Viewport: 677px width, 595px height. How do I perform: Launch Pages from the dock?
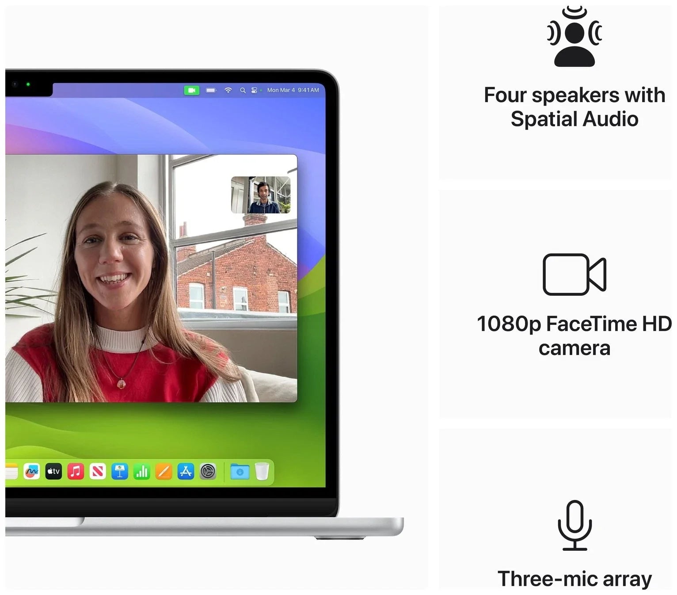pos(164,472)
